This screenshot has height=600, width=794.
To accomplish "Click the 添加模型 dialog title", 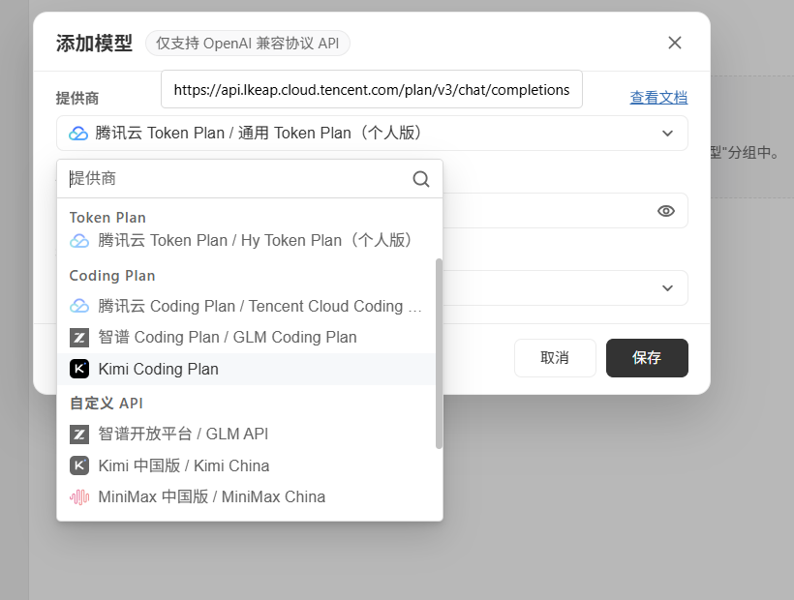I will 94,44.
